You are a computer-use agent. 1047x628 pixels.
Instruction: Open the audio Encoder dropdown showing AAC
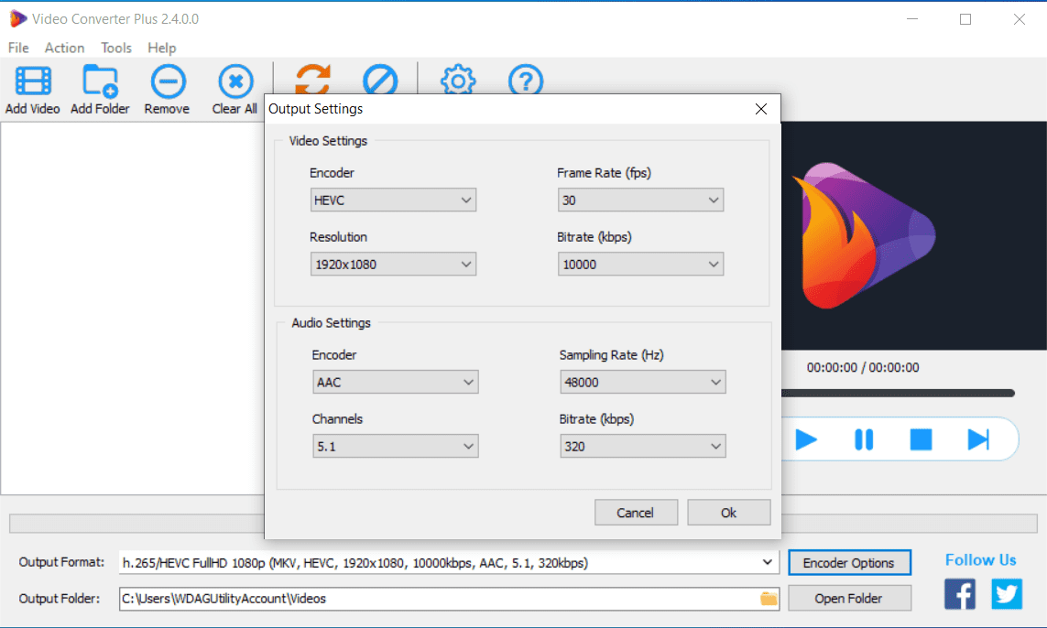[396, 383]
